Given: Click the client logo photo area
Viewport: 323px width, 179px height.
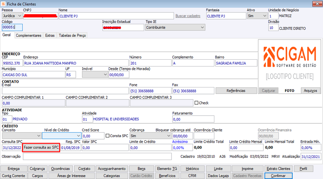Looking at the screenshot, I should tap(289, 63).
